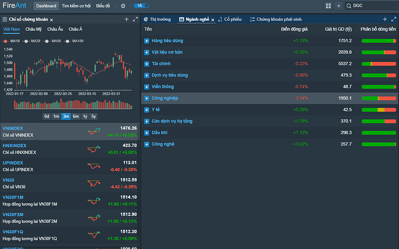This screenshot has height=249, width=399.
Task: Toggle the MA10 indicator legend
Action: click(x=12, y=41)
